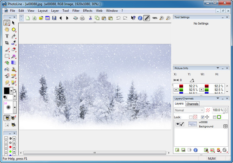The height and width of the screenshot is (163, 233).
Task: Open the left color model dropdown in Picture Info
Action: 176,90
